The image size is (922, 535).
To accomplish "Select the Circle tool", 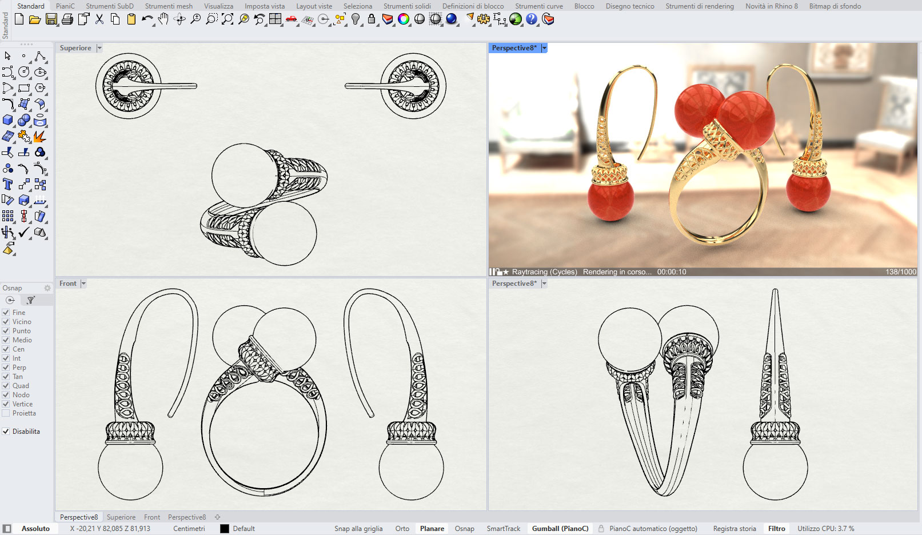I will click(24, 72).
